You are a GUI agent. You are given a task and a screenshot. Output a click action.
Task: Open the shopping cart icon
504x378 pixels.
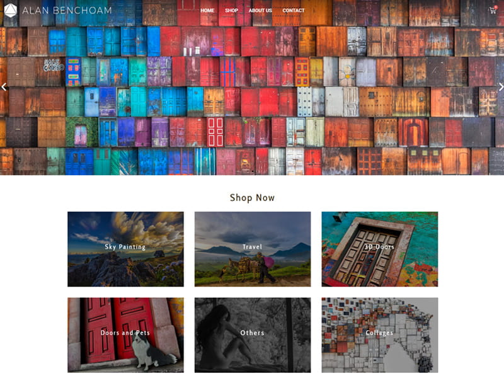[x=493, y=10]
